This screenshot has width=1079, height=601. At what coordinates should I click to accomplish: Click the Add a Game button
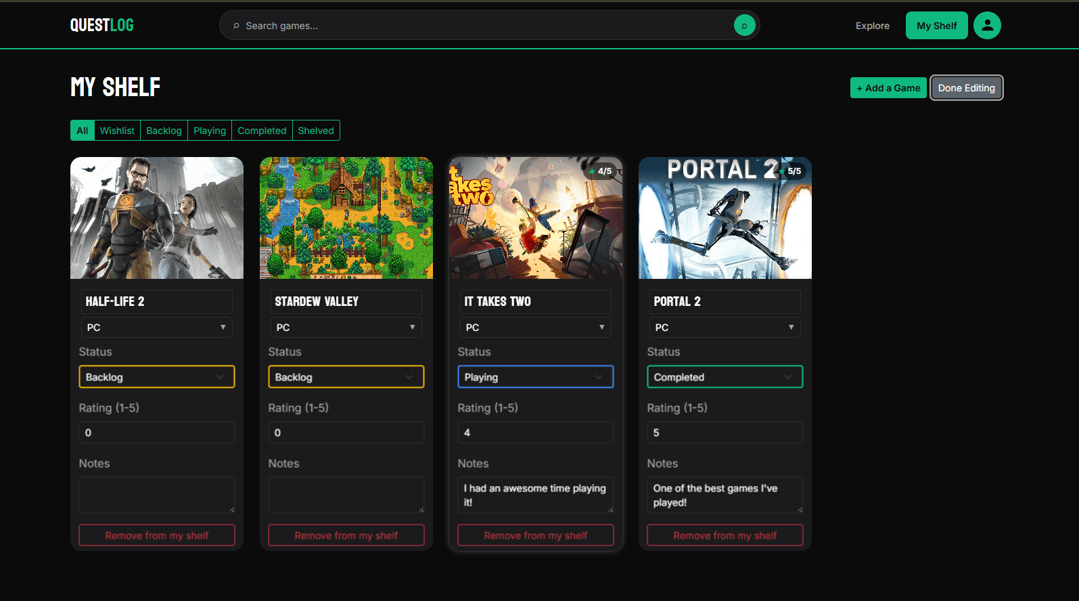point(888,88)
